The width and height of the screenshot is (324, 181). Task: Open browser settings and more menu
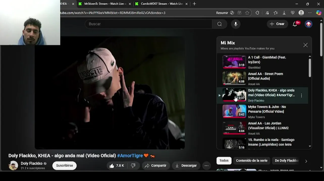coord(310,13)
